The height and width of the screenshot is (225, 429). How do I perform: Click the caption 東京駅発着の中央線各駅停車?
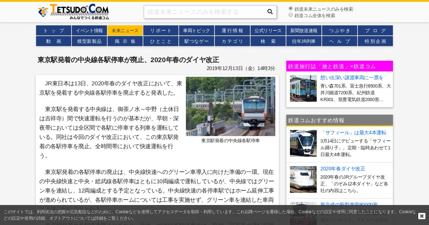point(231,141)
